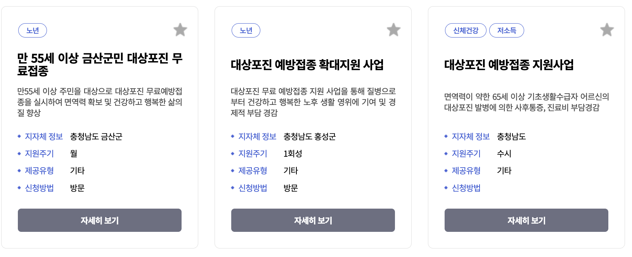Bookmark the 대상포진 예방접종 지원사업 card
The width and height of the screenshot is (632, 257).
[x=607, y=30]
